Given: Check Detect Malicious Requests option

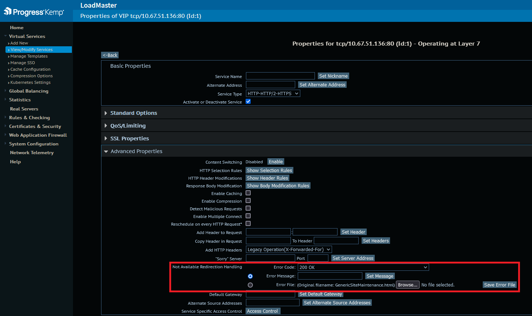Looking at the screenshot, I should click(248, 208).
